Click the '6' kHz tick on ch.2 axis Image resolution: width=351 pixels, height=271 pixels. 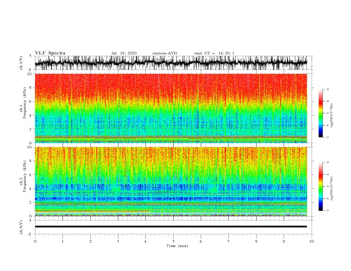[x=31, y=175]
